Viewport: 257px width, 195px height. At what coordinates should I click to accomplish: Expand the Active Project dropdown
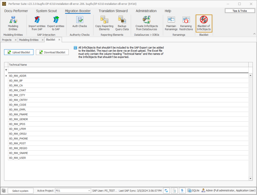pyautogui.click(x=89, y=191)
